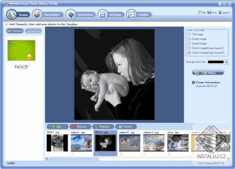Click the Replace photo button

[x=103, y=126]
